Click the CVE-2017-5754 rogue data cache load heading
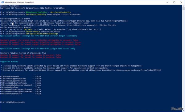Viewport: 185px width, 112px height. [x=38, y=49]
